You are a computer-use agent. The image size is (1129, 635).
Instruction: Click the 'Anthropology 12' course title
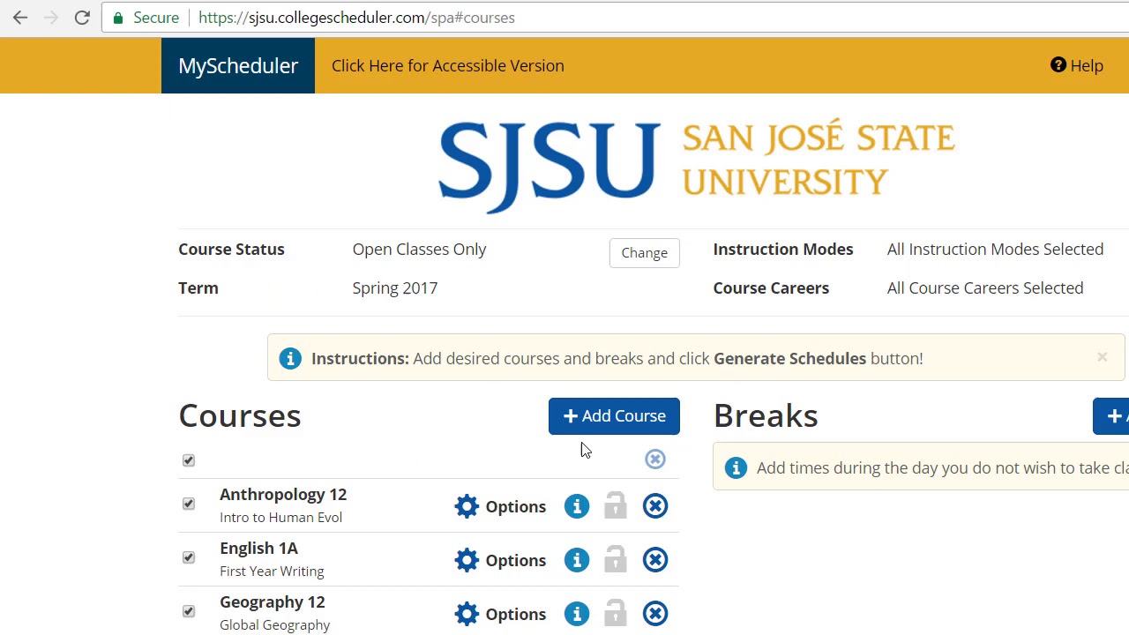click(x=283, y=494)
